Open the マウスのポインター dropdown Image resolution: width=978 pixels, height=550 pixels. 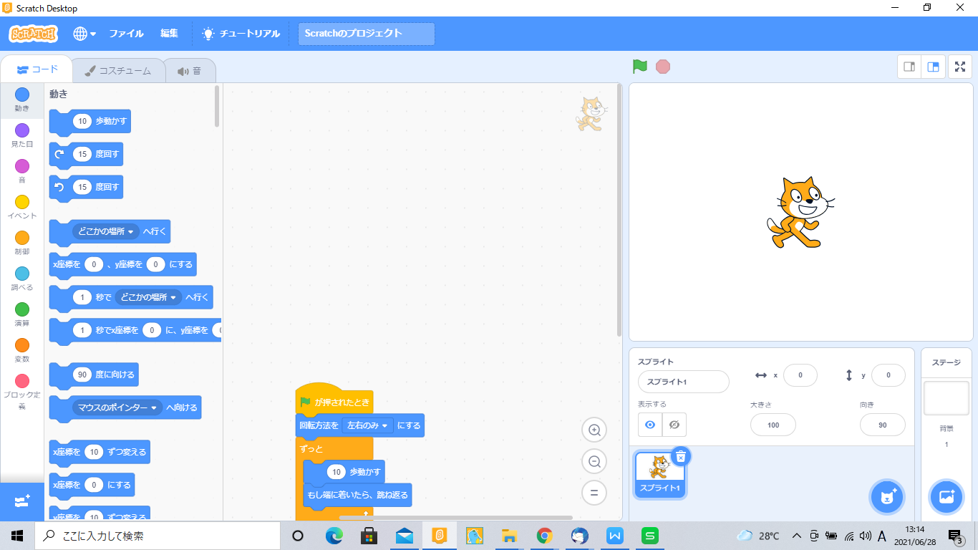(117, 407)
